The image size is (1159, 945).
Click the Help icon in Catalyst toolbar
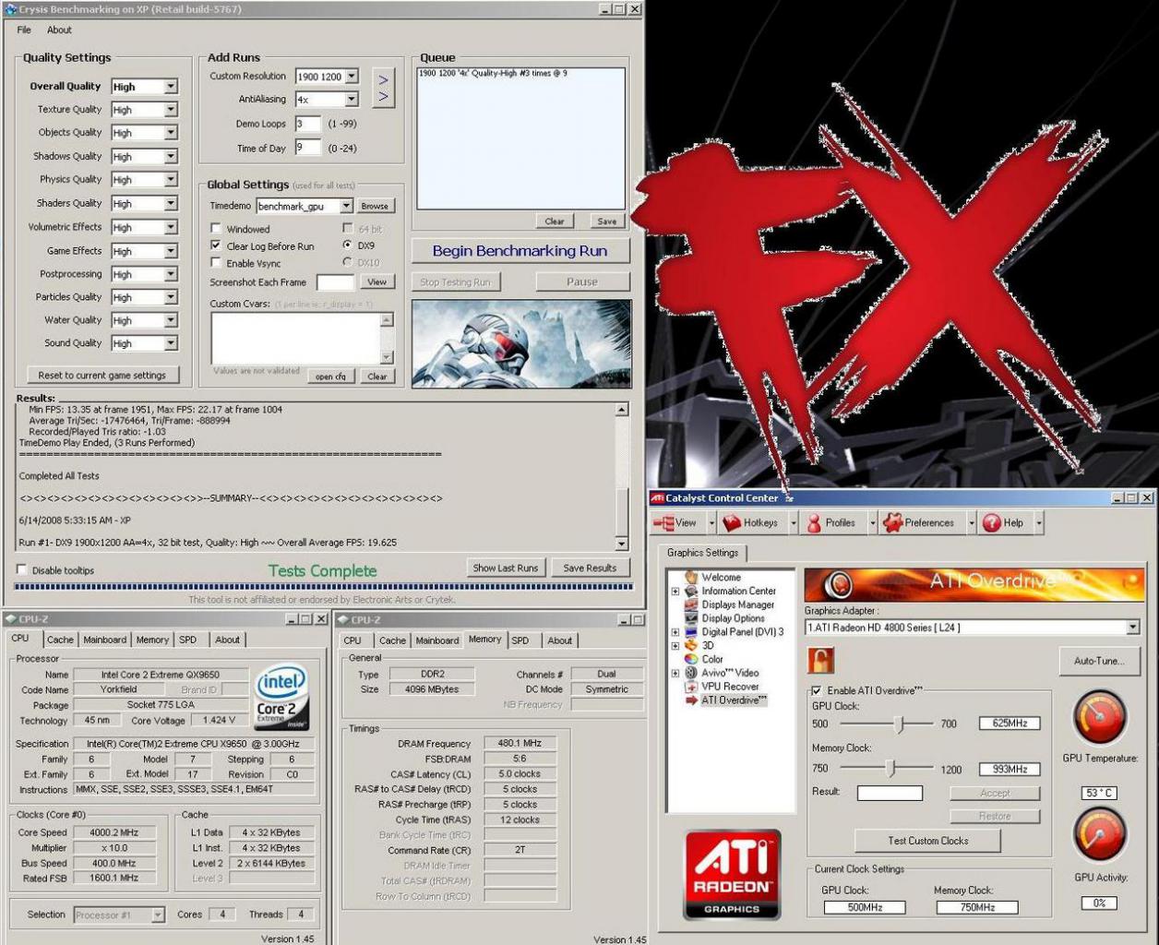(992, 522)
